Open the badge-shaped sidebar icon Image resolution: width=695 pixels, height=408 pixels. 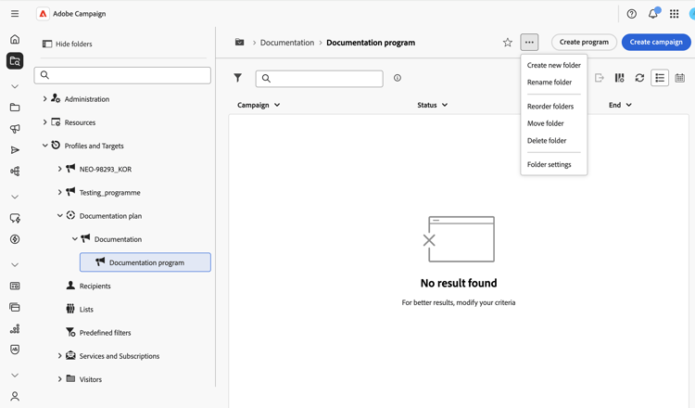(x=15, y=350)
